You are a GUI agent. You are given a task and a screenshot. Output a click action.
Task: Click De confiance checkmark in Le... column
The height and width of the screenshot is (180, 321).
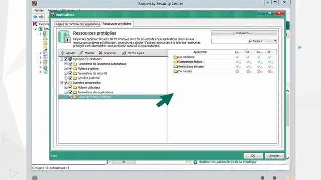(237, 57)
